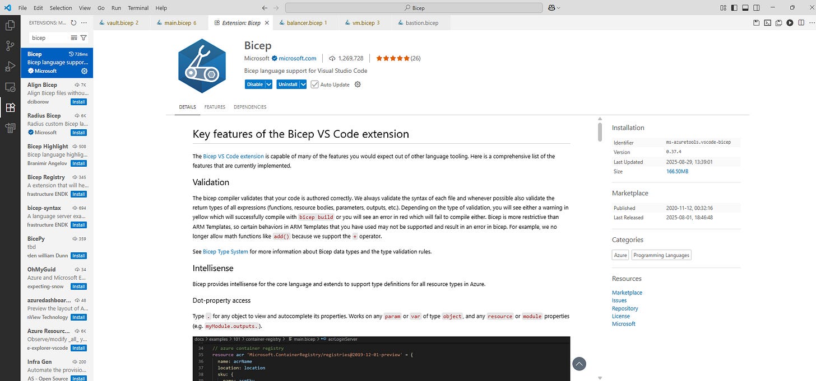Install the Radius Bicep extension
The width and height of the screenshot is (816, 381).
pyautogui.click(x=78, y=133)
